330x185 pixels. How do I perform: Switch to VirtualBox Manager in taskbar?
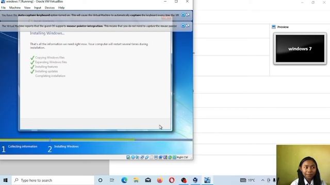[195, 180]
